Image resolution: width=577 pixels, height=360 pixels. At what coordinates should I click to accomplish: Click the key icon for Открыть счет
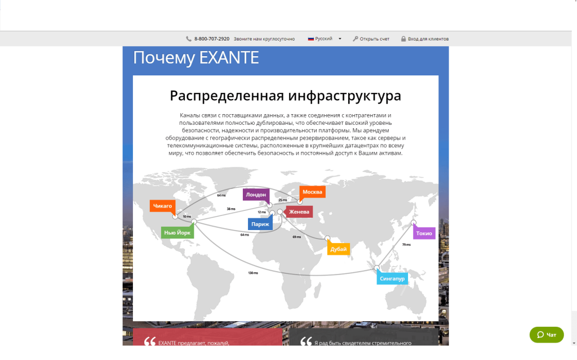(356, 39)
